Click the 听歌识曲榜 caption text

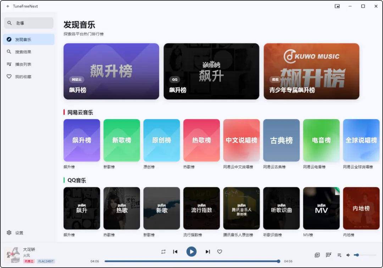pyautogui.click(x=272, y=235)
